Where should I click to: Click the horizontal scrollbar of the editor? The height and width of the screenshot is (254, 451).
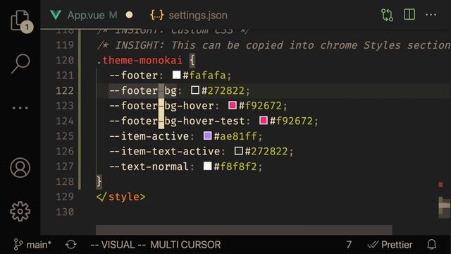click(x=244, y=230)
